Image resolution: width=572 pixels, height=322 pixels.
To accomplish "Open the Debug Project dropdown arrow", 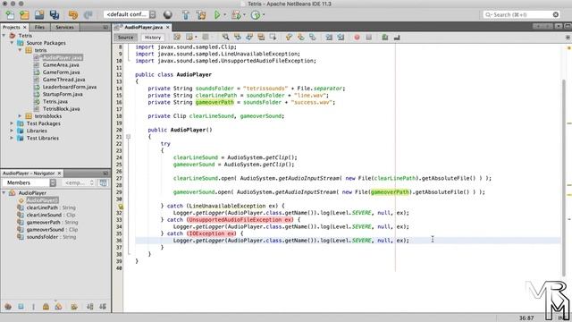I will 244,15.
